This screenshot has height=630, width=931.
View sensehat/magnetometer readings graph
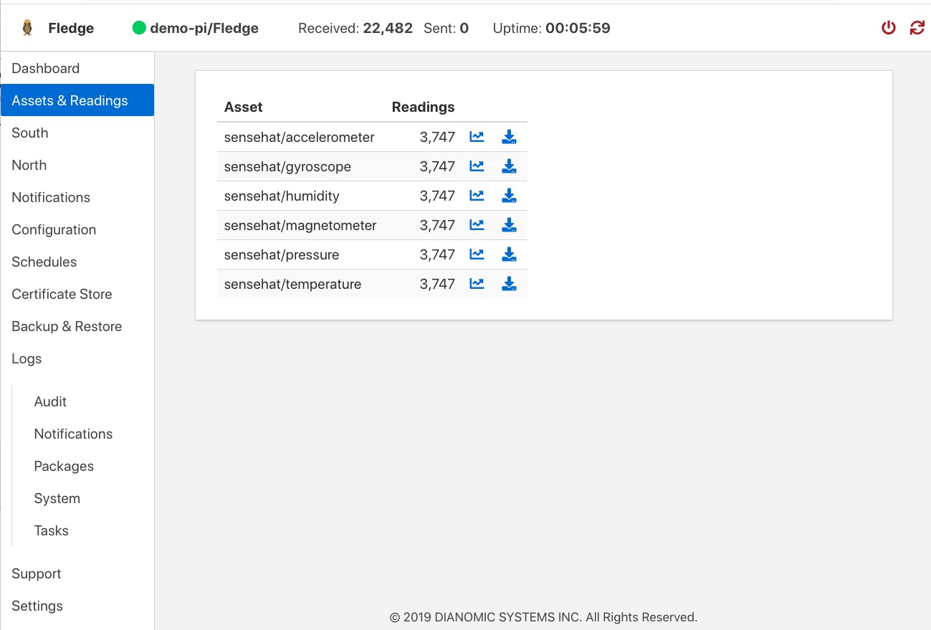477,225
